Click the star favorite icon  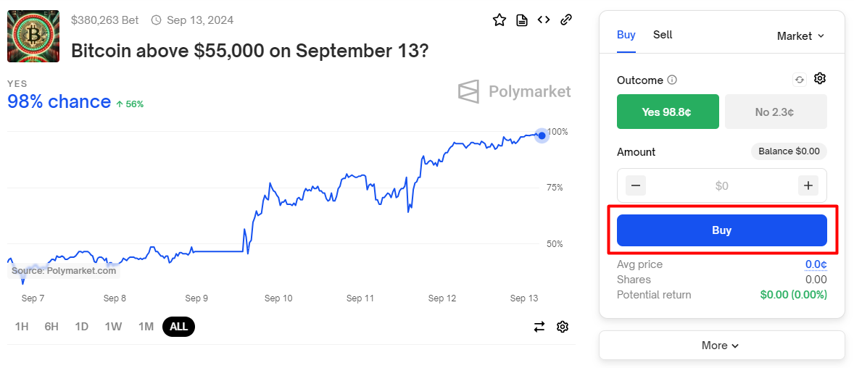pos(499,20)
